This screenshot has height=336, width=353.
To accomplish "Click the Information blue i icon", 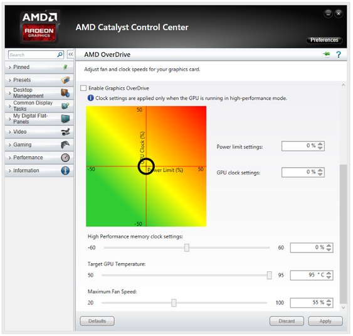I will pos(65,170).
